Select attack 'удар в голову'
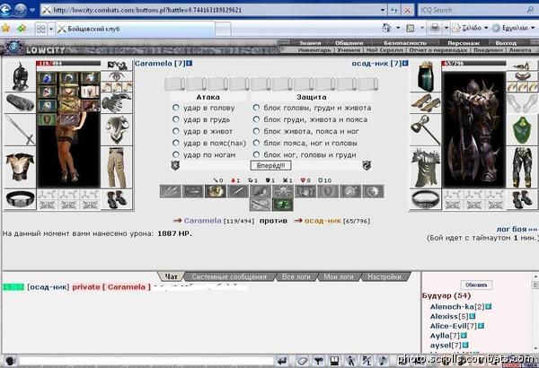The height and width of the screenshot is (368, 539). [176, 108]
